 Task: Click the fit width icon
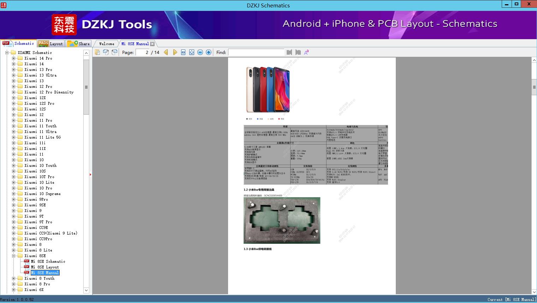tap(183, 52)
